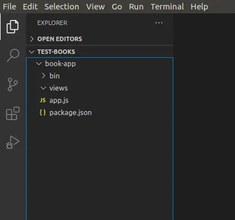This screenshot has width=235, height=220.
Task: Open the Edit menu
Action: pos(30,7)
